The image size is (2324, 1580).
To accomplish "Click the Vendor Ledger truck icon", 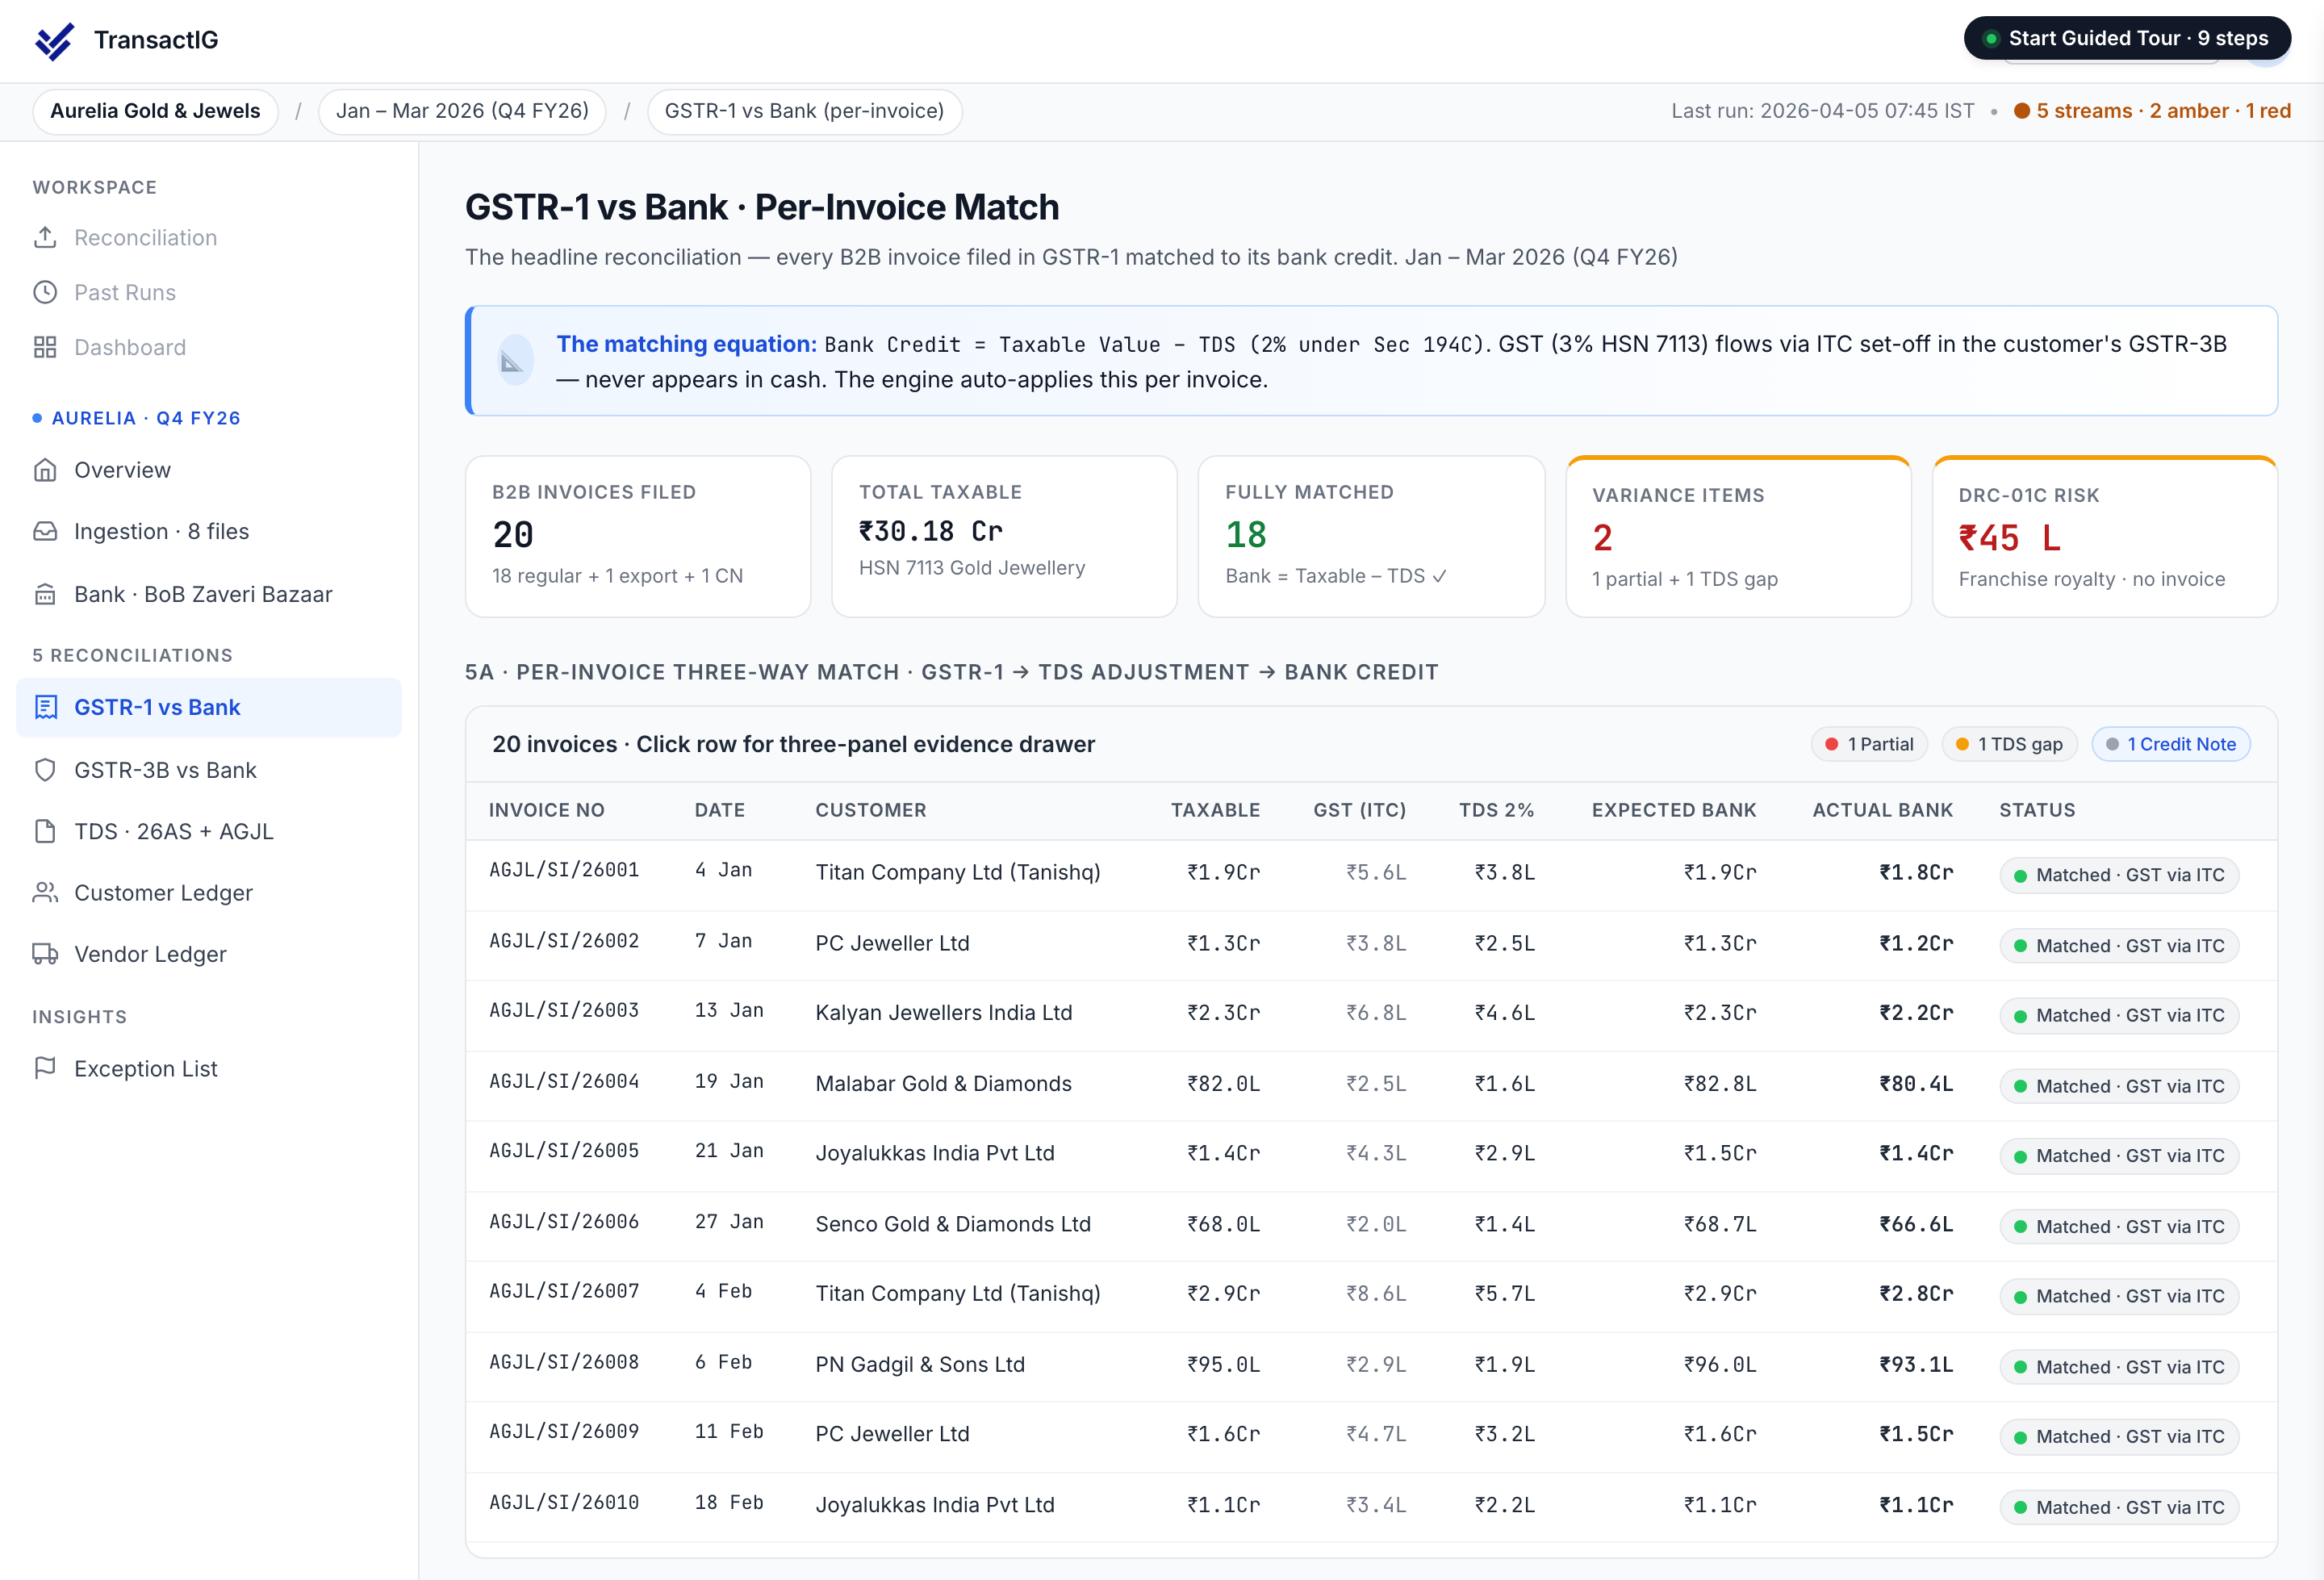I will (45, 954).
